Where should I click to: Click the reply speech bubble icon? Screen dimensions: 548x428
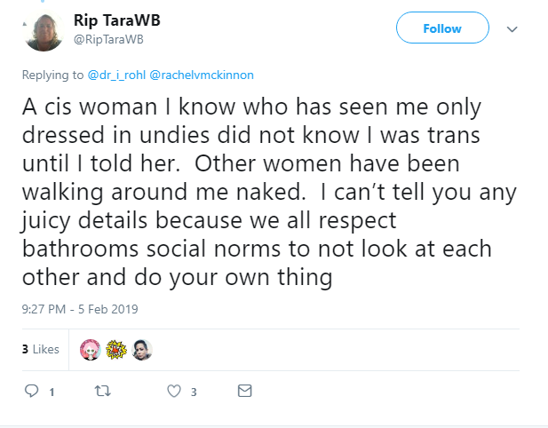pos(31,391)
